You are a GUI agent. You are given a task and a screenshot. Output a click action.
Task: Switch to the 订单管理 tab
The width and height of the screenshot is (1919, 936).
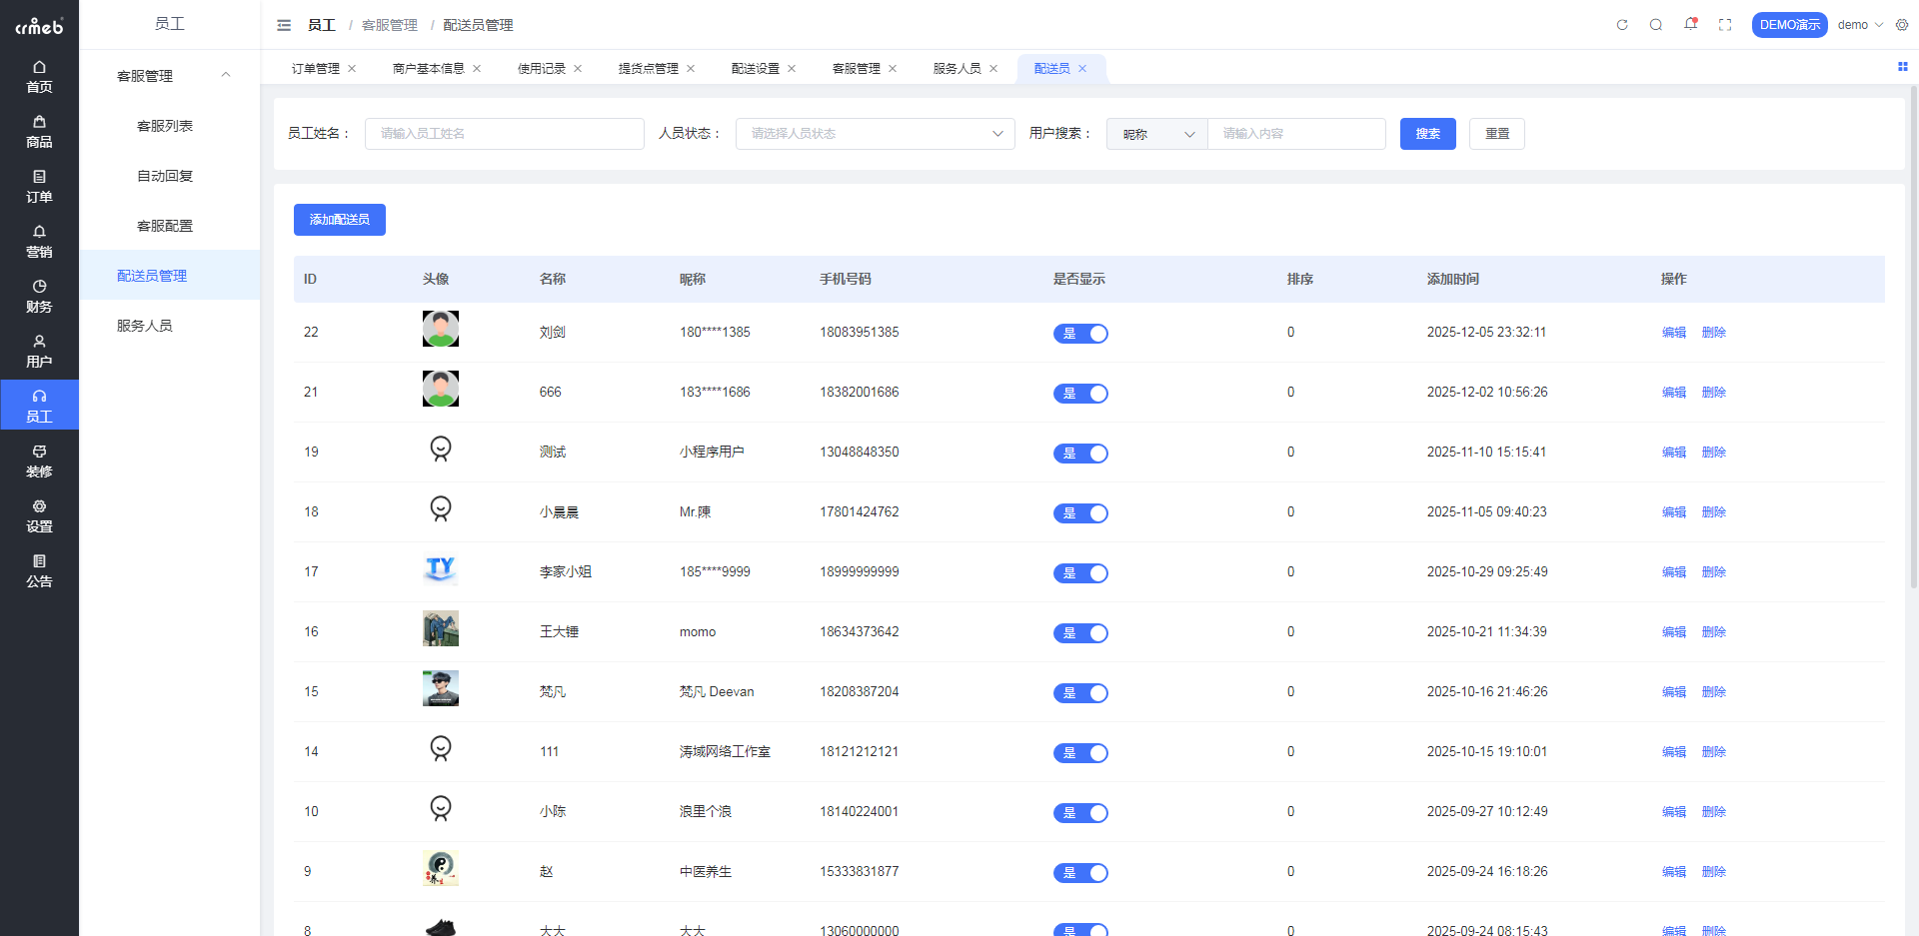point(316,69)
